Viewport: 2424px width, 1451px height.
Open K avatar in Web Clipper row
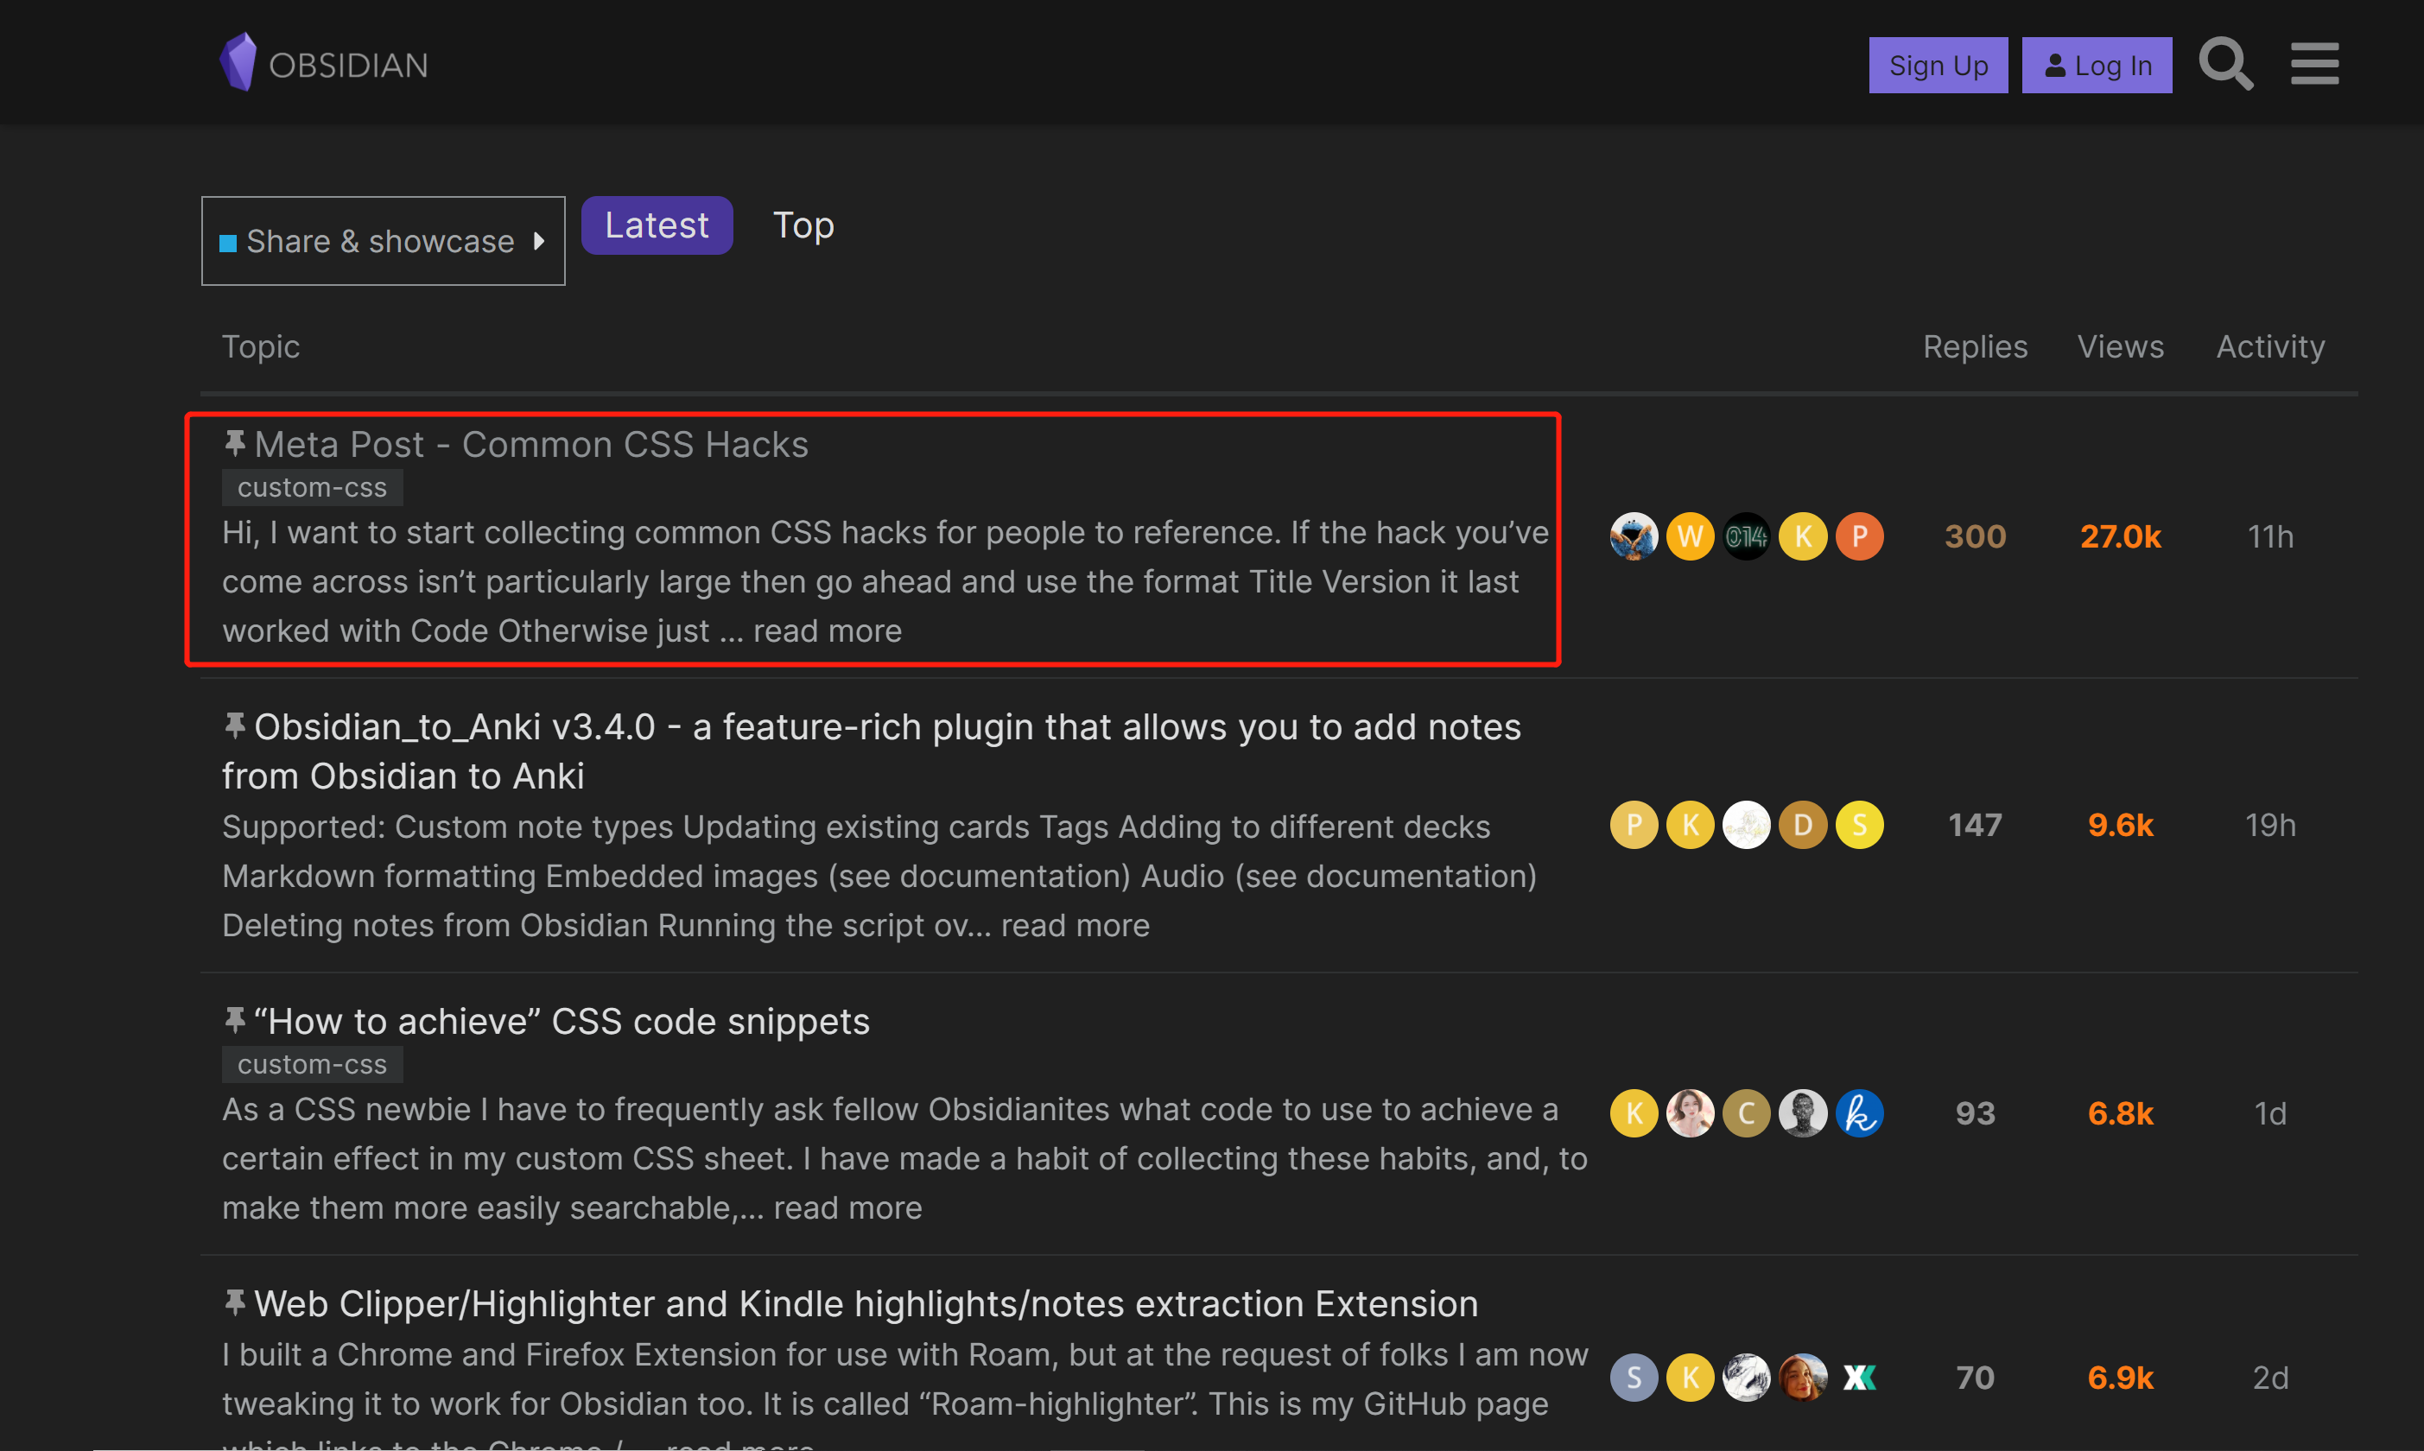tap(1690, 1378)
